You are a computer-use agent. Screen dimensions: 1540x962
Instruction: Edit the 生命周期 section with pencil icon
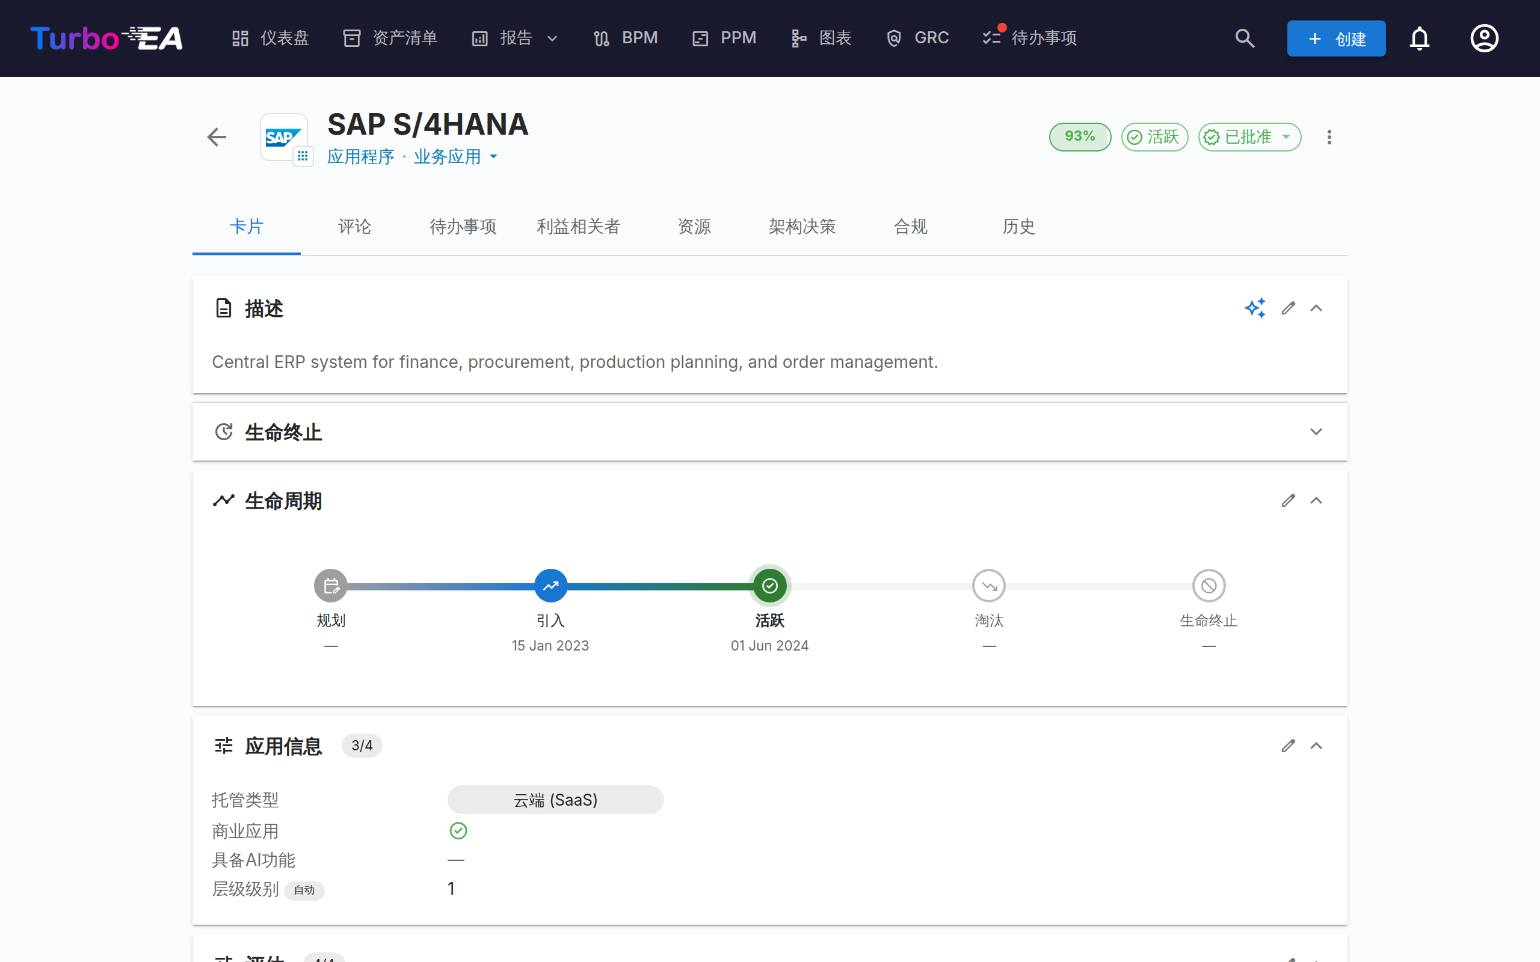pyautogui.click(x=1288, y=501)
